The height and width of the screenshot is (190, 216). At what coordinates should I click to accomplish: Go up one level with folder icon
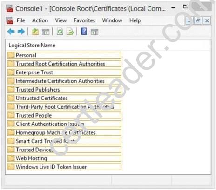click(x=35, y=32)
